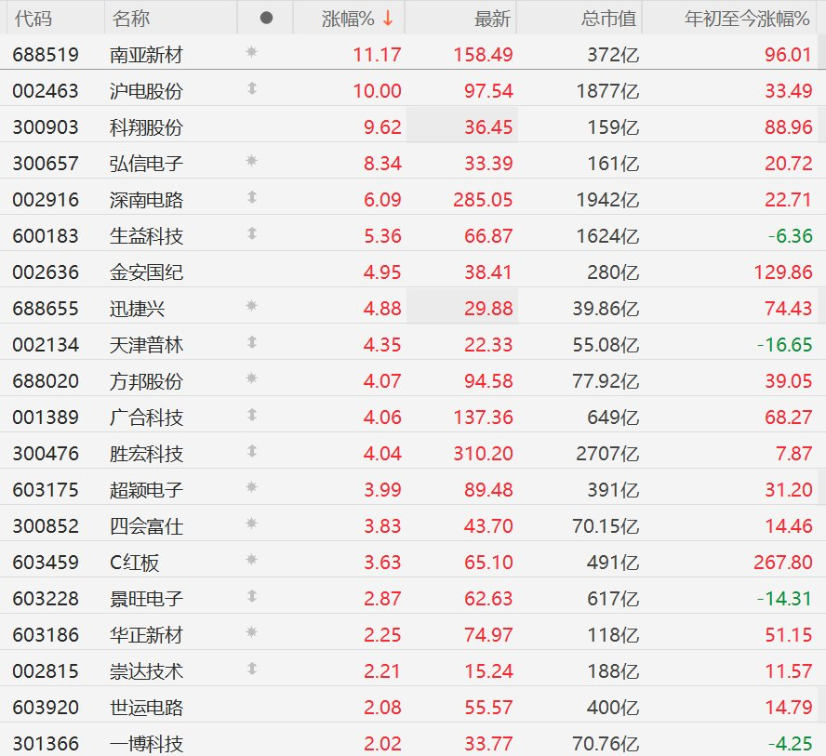Click the 年初至今涨幅% column header
826x756 pixels.
(x=748, y=19)
